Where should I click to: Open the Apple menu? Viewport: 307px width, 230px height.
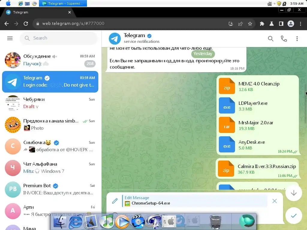[x=8, y=3]
